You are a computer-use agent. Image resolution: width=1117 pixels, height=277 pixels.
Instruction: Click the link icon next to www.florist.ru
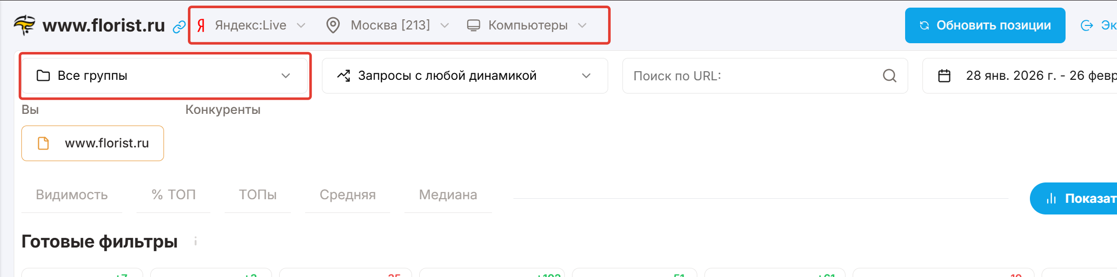(x=179, y=26)
